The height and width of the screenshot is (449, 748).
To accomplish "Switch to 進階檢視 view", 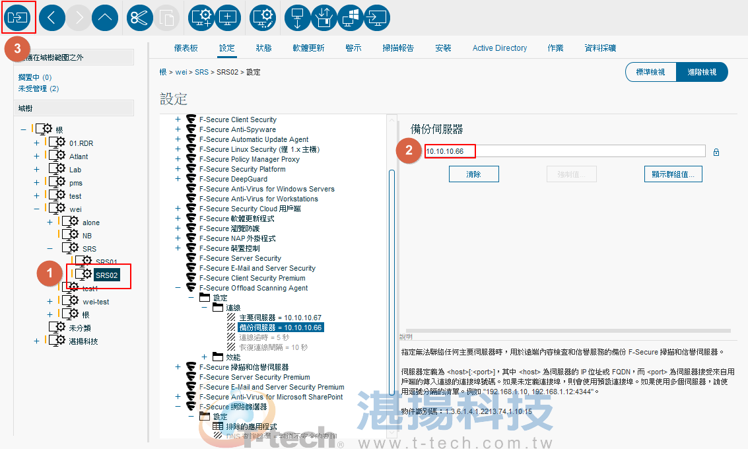I will [x=702, y=71].
